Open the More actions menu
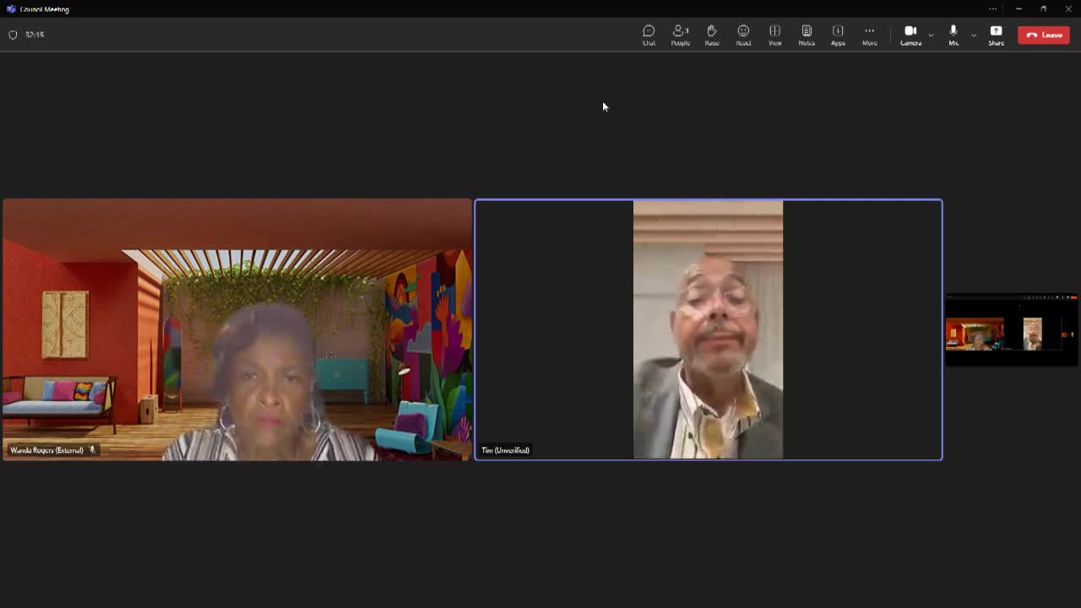 pyautogui.click(x=869, y=35)
